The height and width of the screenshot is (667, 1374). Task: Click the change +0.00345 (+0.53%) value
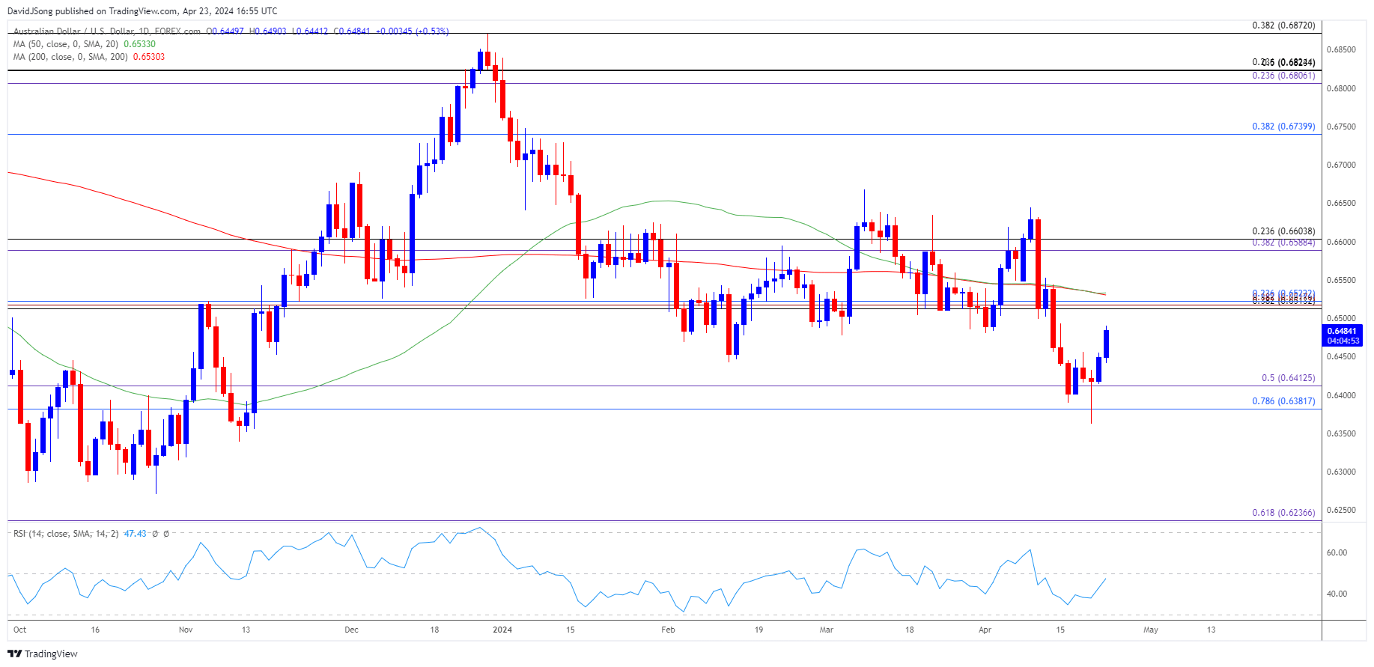(x=412, y=31)
